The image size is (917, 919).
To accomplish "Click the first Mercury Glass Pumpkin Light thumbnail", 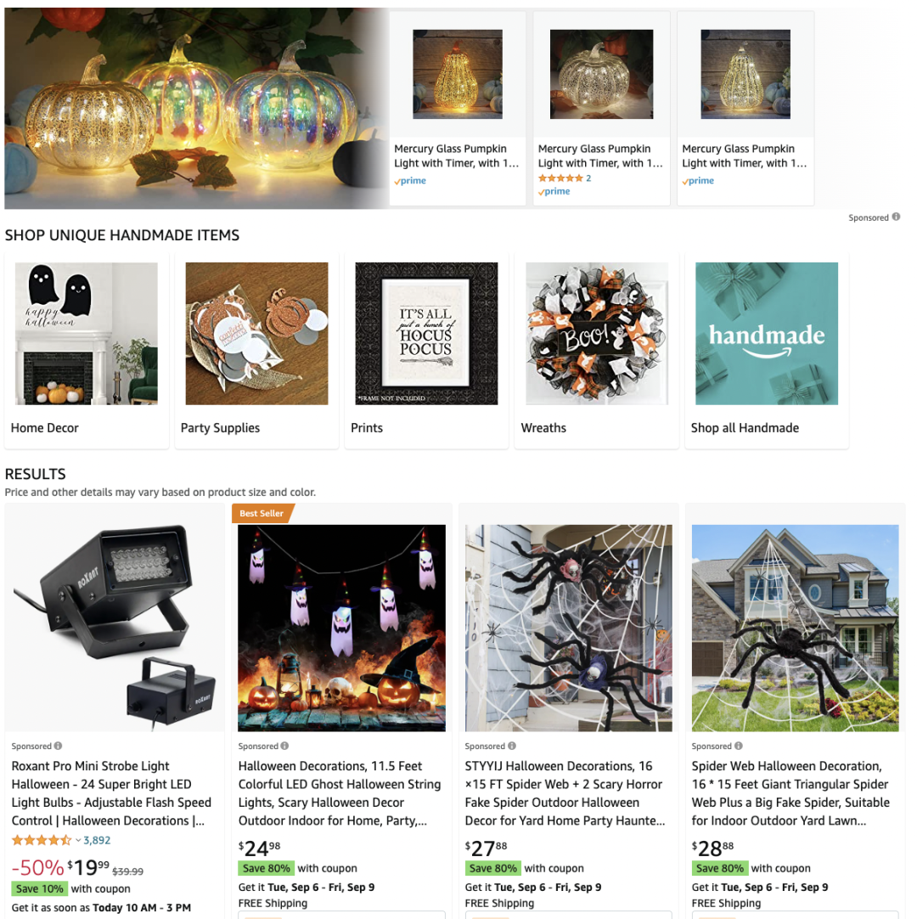I will coord(458,75).
